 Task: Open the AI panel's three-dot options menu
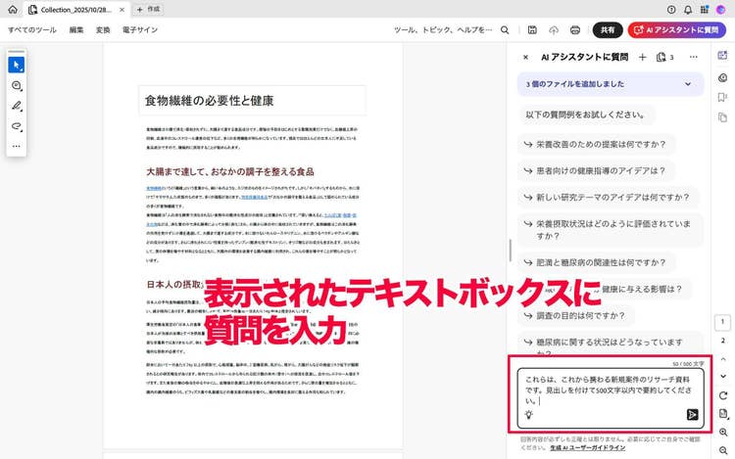pyautogui.click(x=691, y=58)
